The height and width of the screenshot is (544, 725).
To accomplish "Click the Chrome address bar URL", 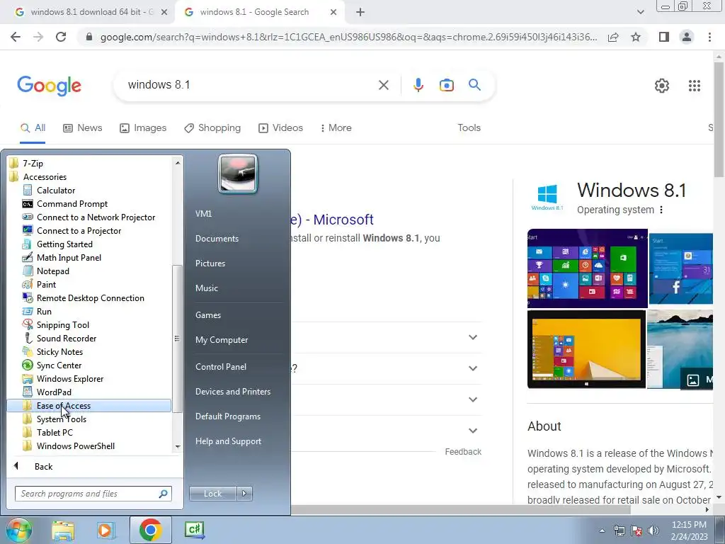I will tap(348, 37).
